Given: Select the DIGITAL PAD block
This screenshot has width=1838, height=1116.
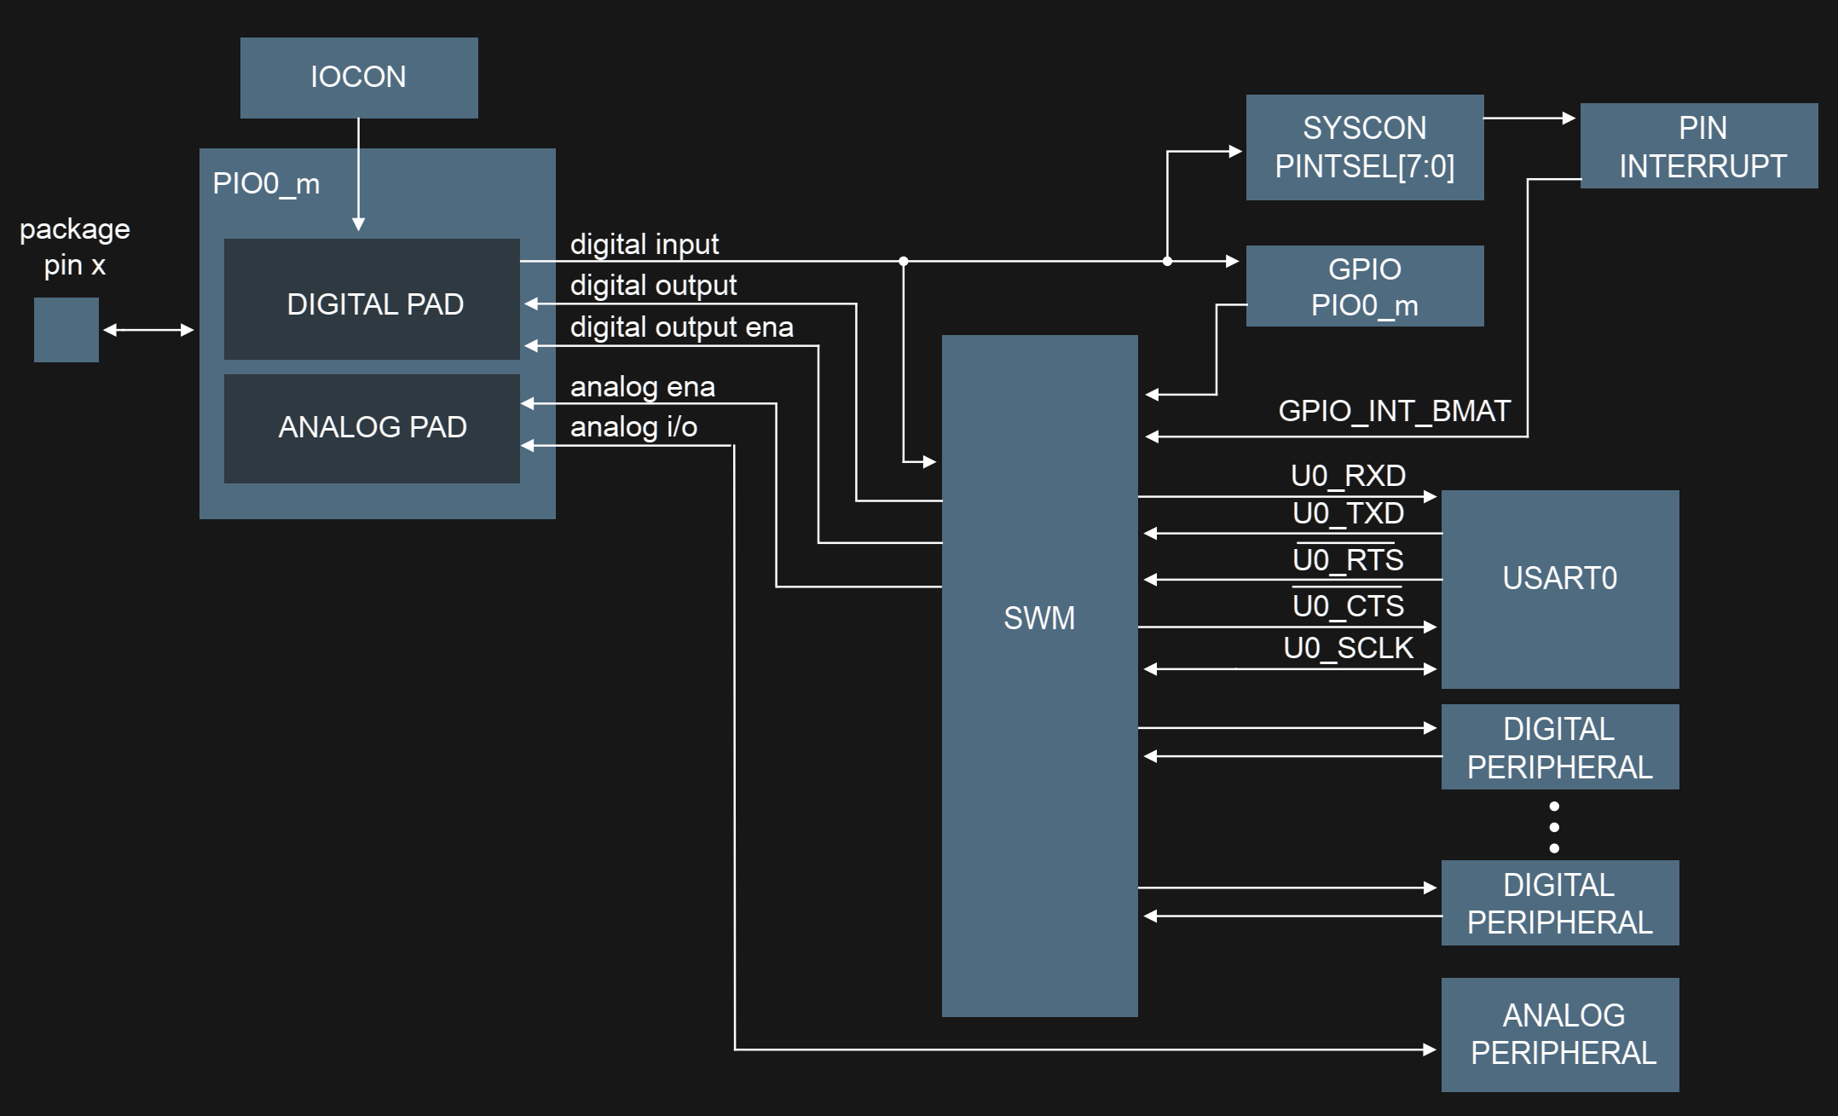Looking at the screenshot, I should click(373, 299).
